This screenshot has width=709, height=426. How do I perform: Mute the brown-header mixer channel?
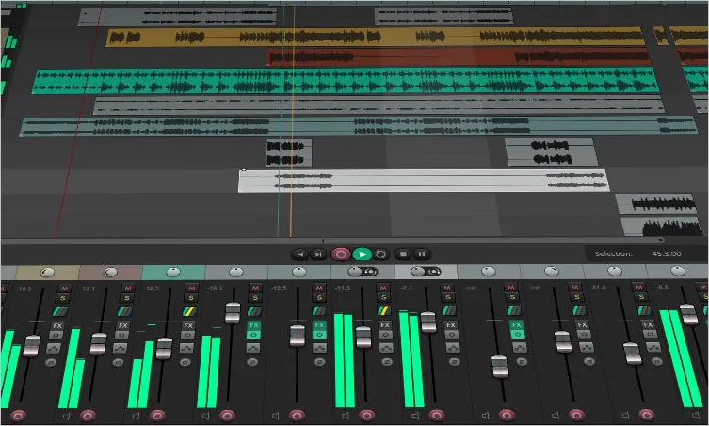coord(128,288)
